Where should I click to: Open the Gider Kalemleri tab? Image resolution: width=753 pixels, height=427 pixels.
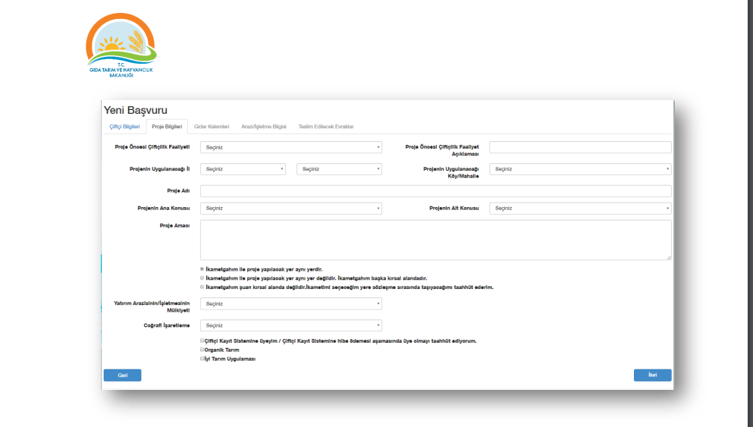(212, 127)
